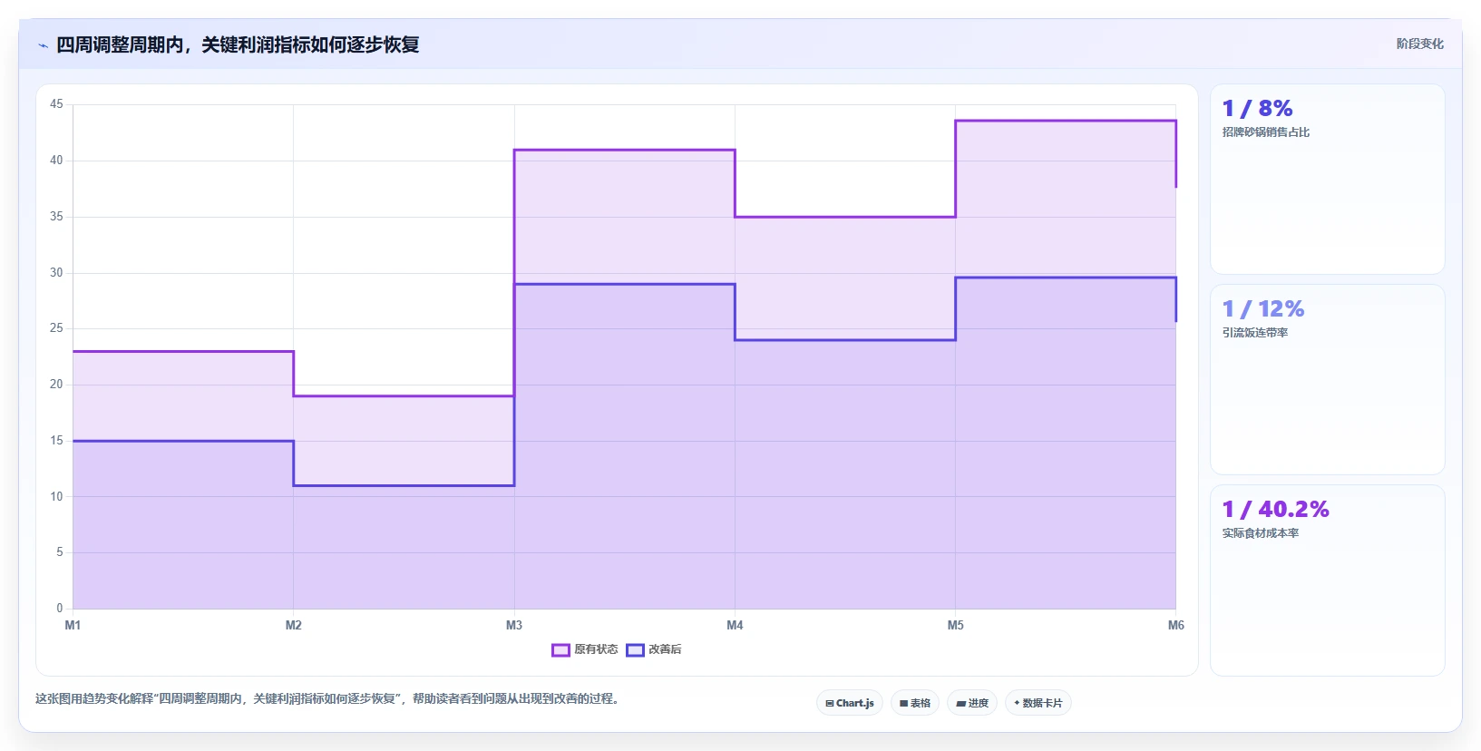
Task: Click the 1 / 40.2% metric value
Action: click(x=1275, y=510)
